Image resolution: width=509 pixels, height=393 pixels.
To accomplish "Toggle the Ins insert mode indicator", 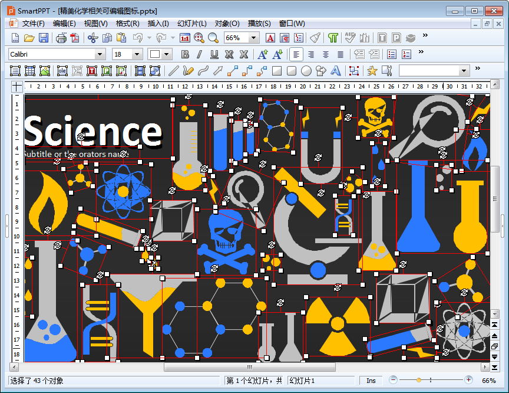I will pyautogui.click(x=371, y=381).
